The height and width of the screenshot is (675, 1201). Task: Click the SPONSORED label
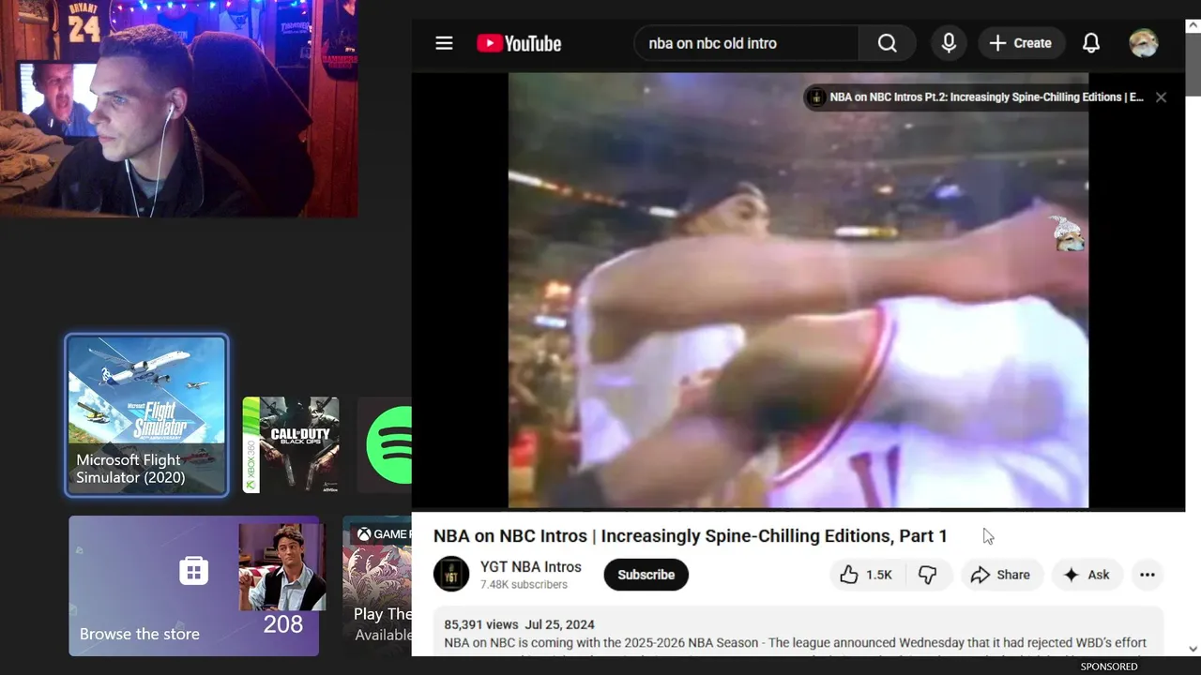tap(1108, 667)
